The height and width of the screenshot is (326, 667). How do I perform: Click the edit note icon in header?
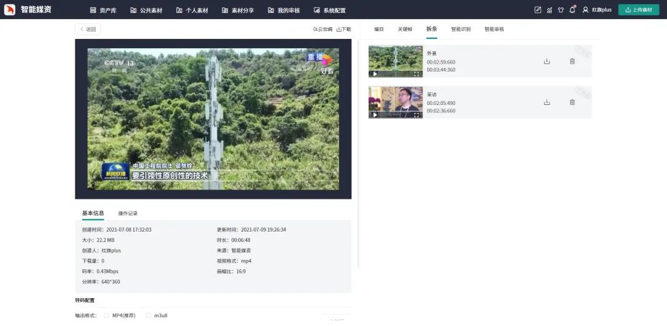pyautogui.click(x=537, y=10)
